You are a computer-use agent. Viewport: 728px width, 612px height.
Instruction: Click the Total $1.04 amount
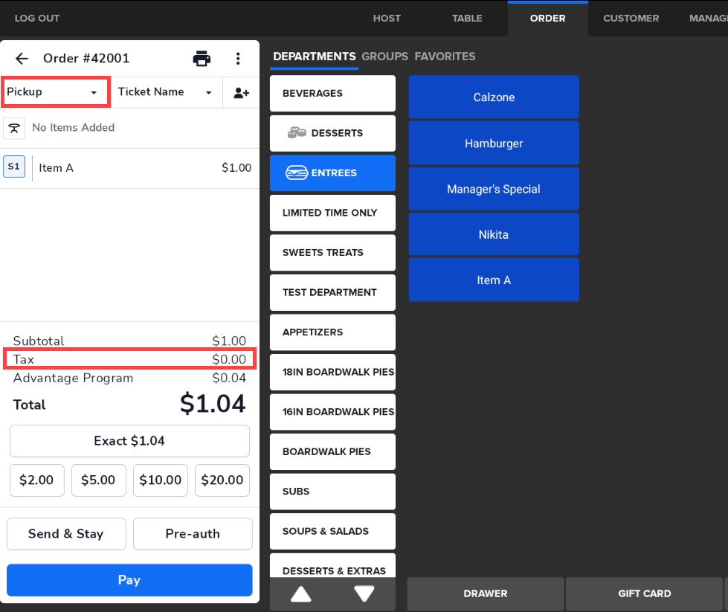[x=213, y=404]
